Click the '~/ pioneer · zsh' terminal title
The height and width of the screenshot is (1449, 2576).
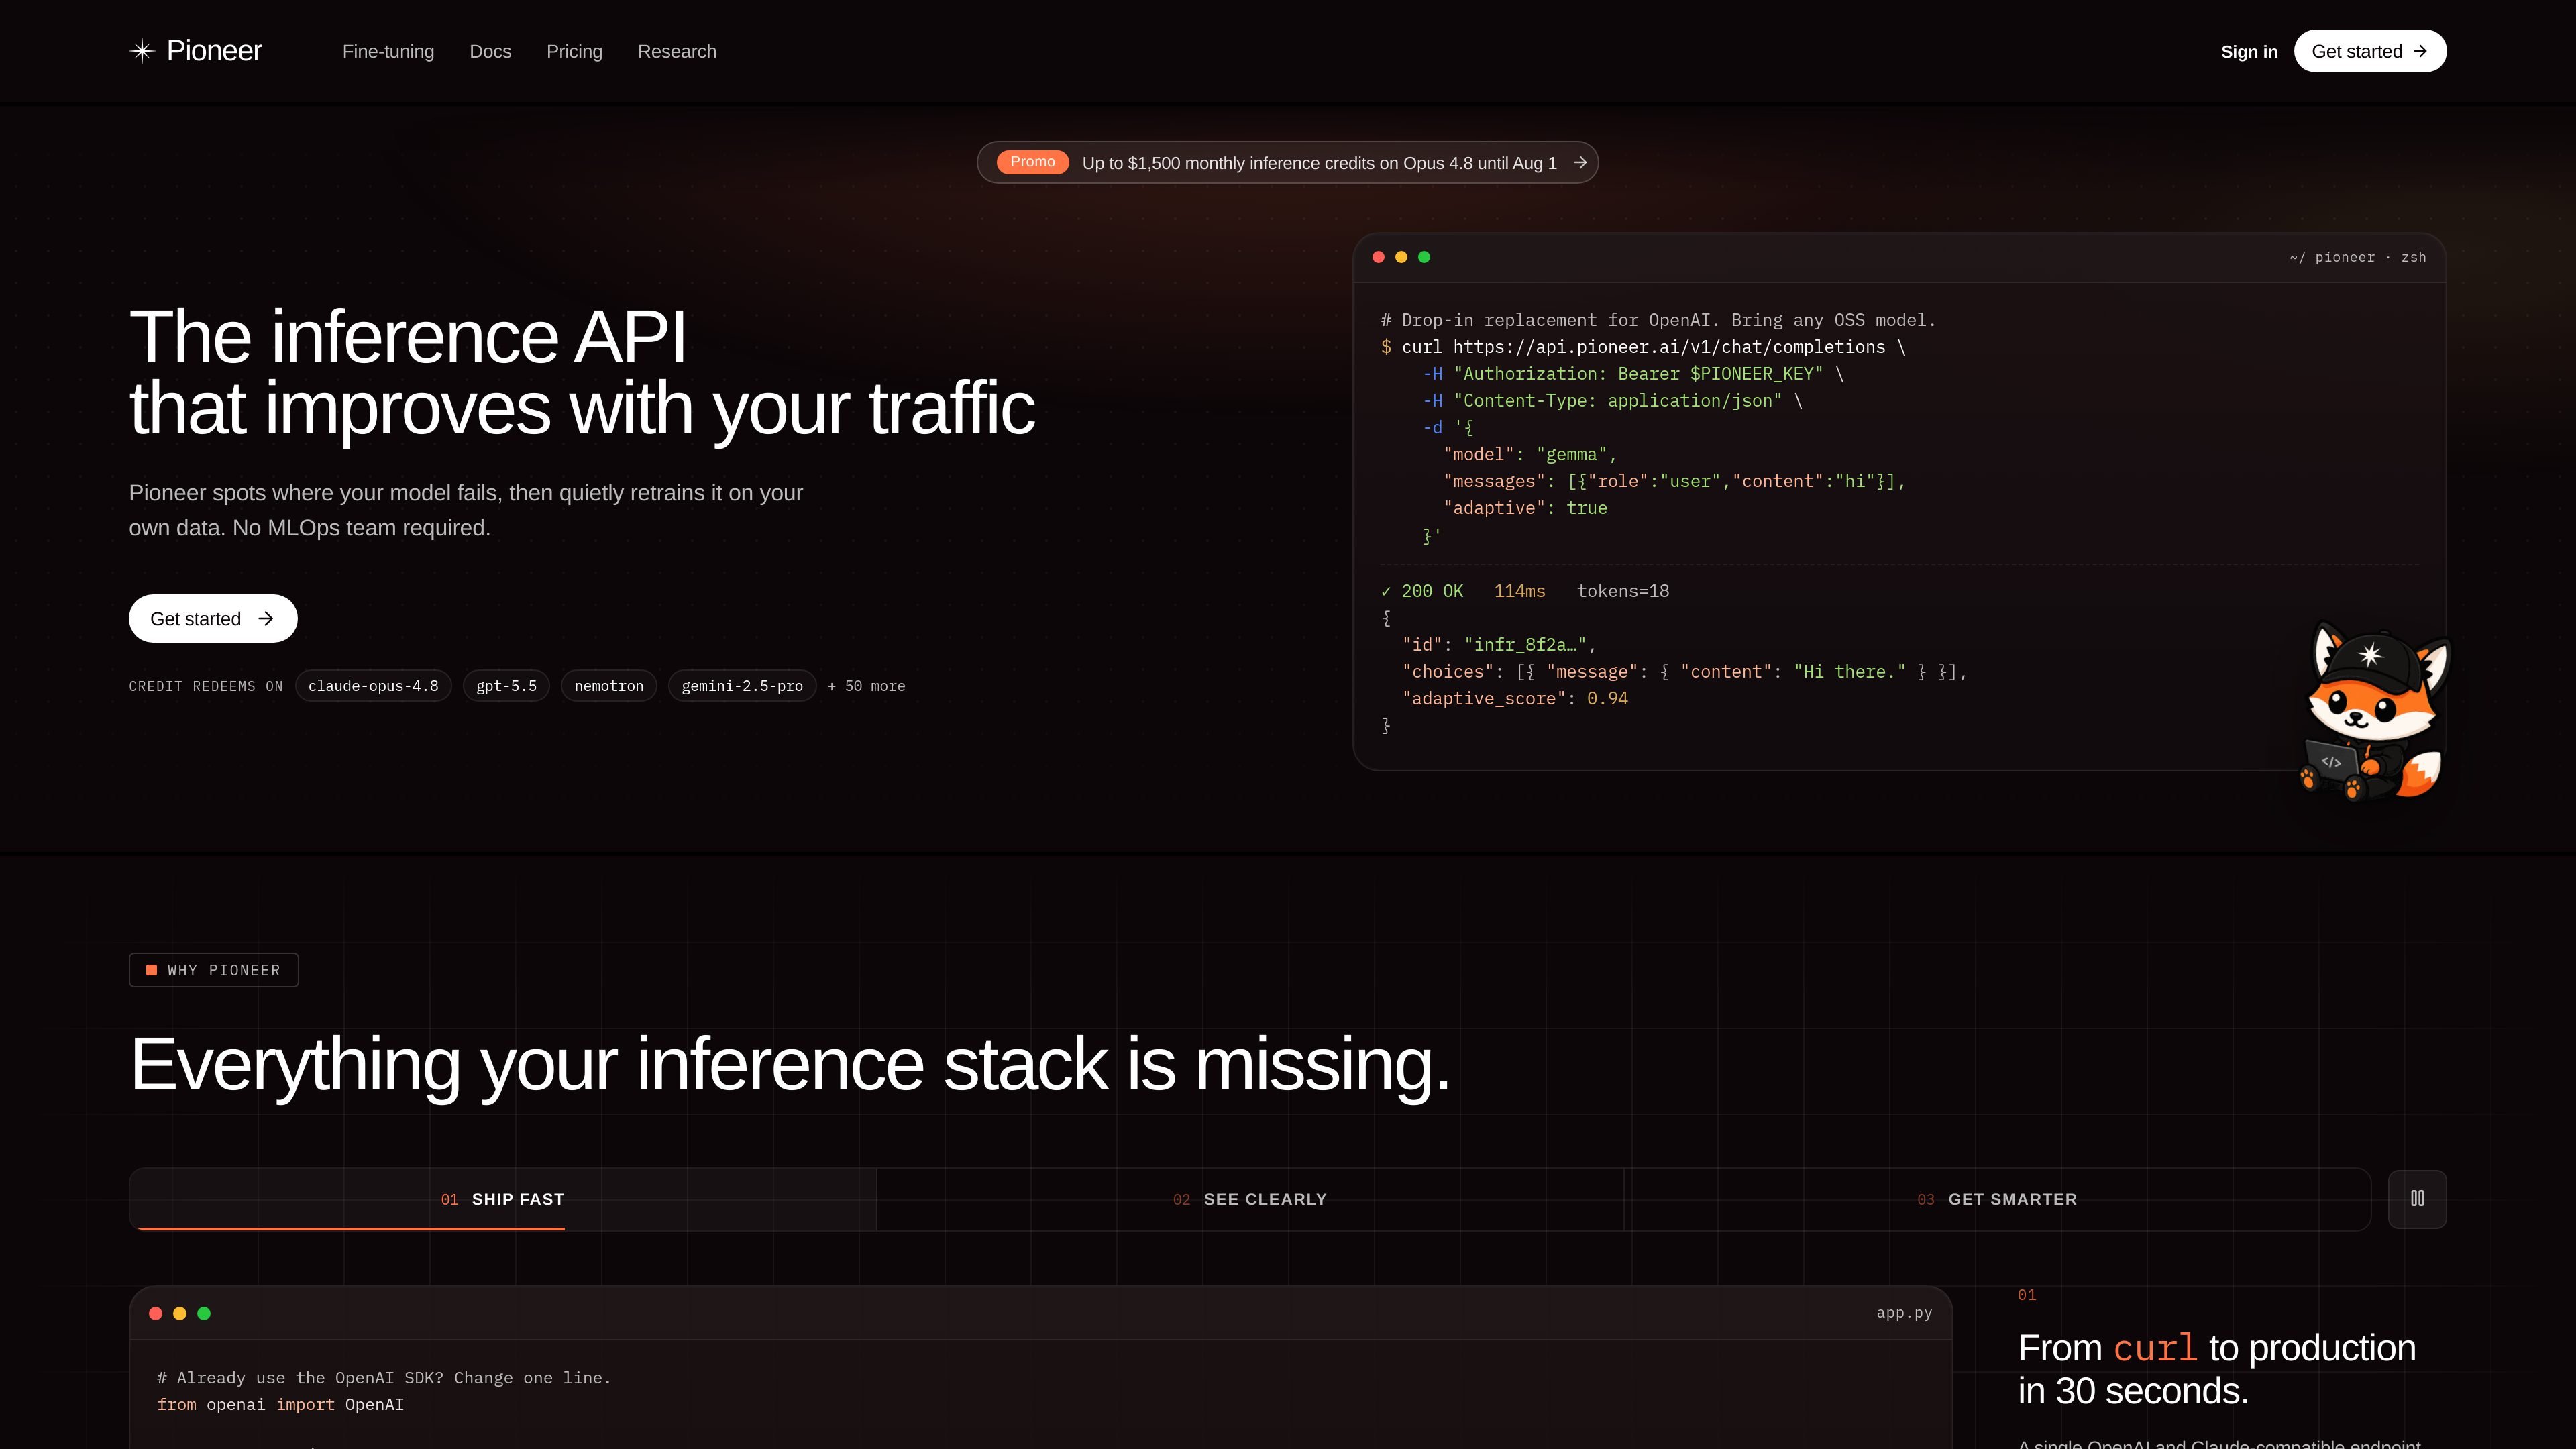click(x=2357, y=257)
